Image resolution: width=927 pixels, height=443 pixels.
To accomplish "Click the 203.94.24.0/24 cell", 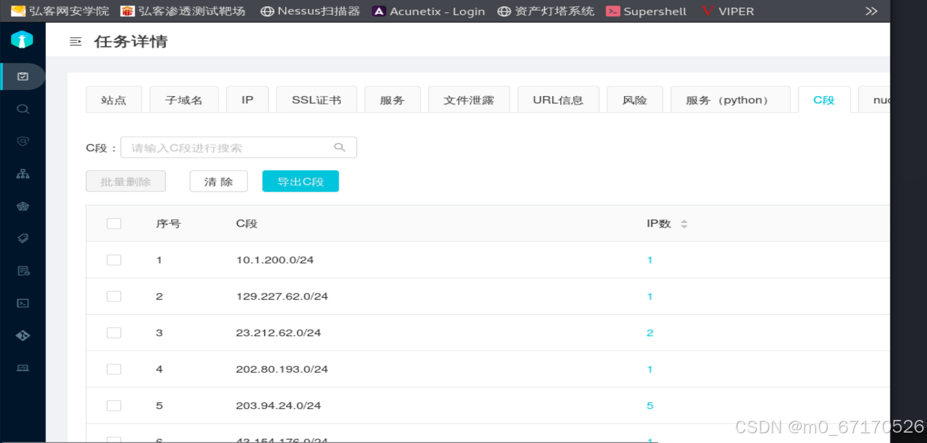I will 278,406.
